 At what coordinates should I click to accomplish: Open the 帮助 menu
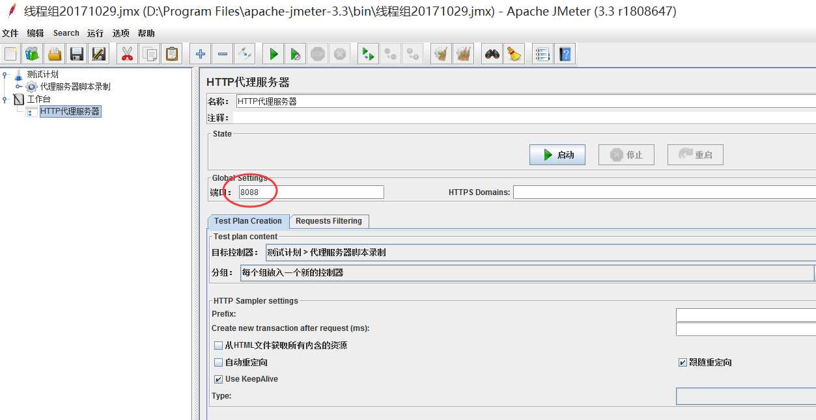coord(146,33)
